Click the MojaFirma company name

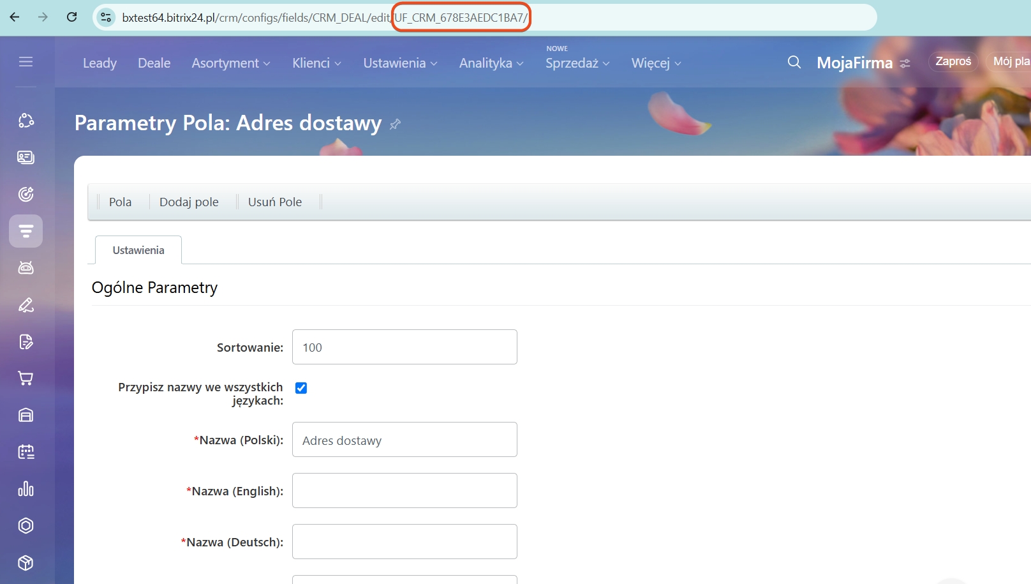pyautogui.click(x=855, y=63)
